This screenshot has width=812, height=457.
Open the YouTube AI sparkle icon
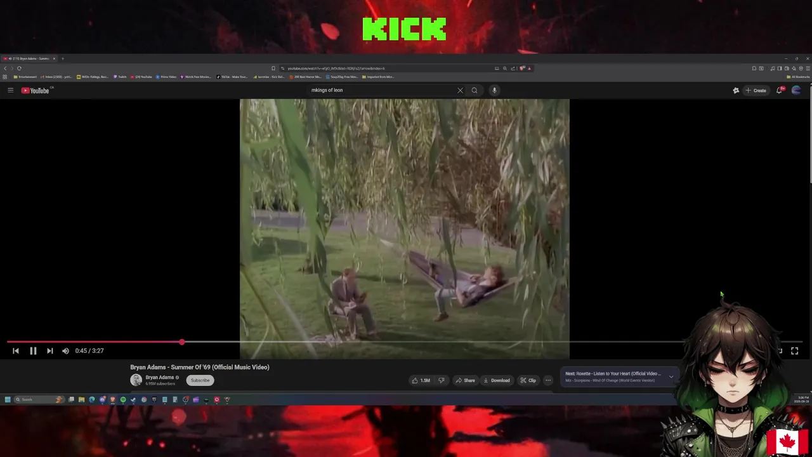(x=736, y=90)
